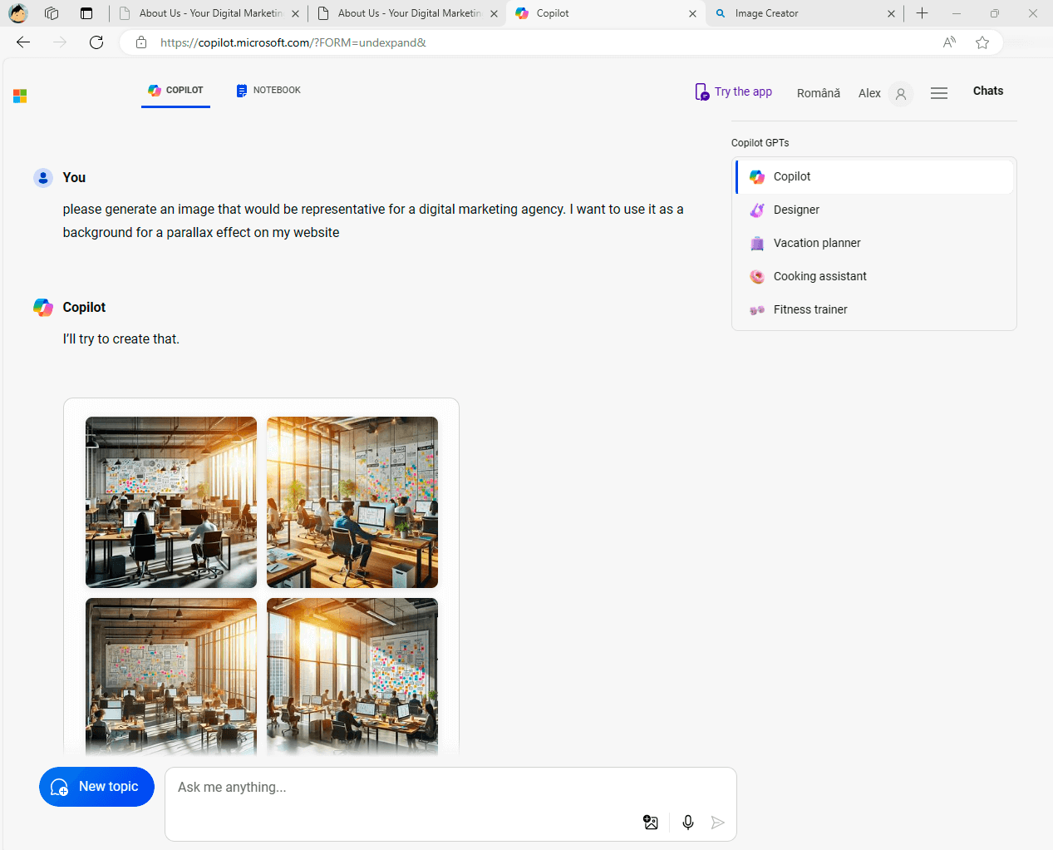This screenshot has height=850, width=1053.
Task: Choose the Designer GPT
Action: [x=874, y=210]
